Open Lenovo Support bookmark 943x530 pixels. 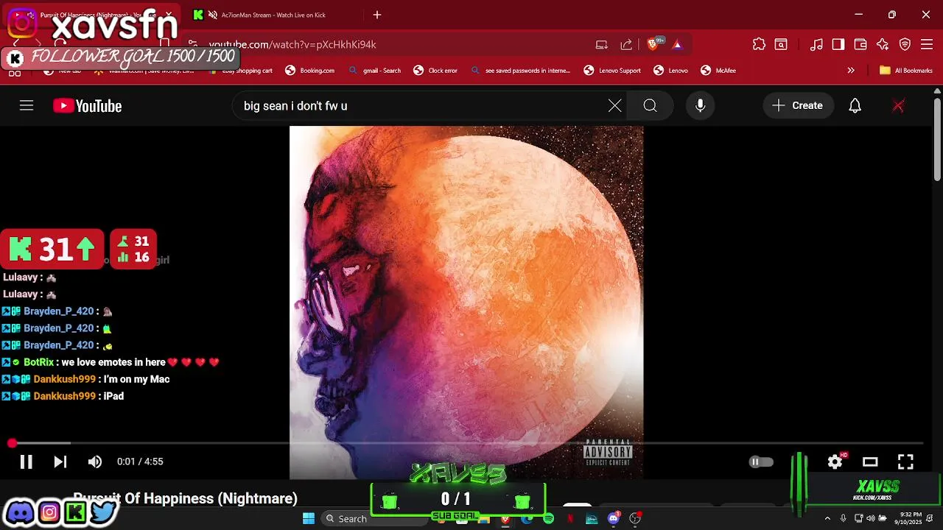pos(612,71)
